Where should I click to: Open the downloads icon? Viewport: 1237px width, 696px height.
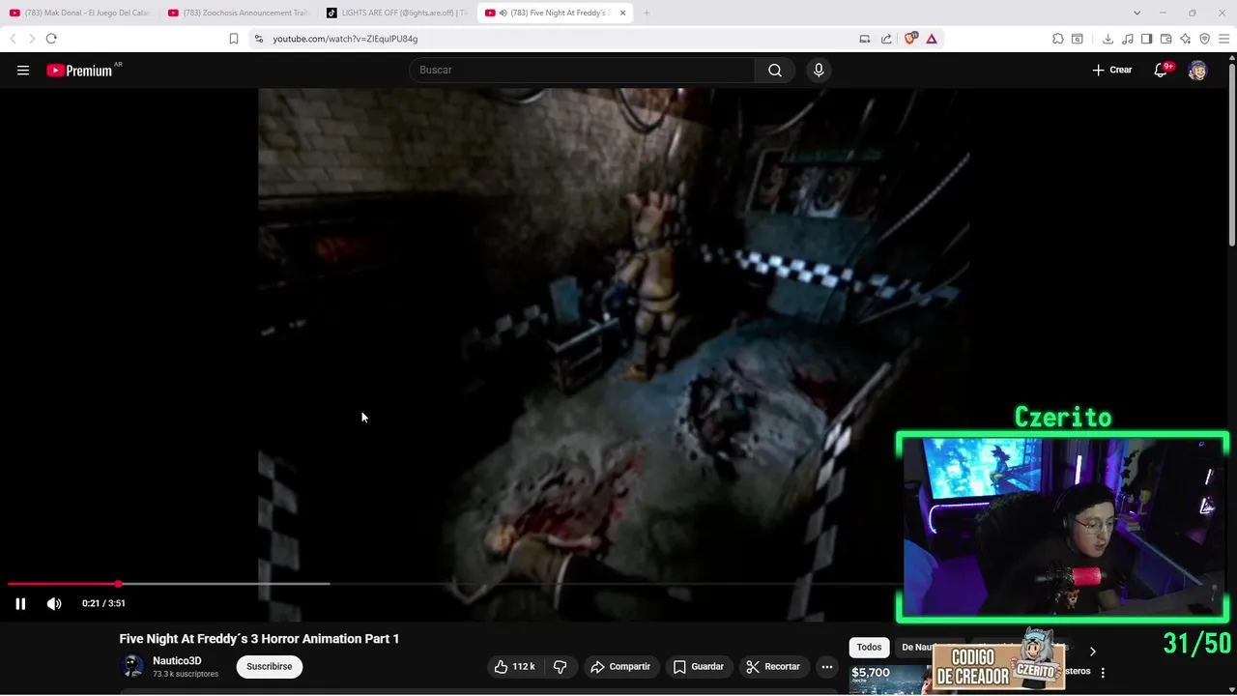(1108, 39)
